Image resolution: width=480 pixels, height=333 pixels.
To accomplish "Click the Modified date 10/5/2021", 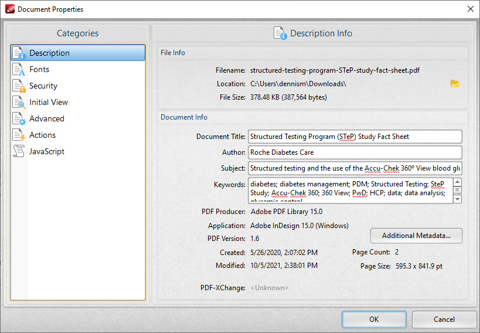I will (x=284, y=266).
